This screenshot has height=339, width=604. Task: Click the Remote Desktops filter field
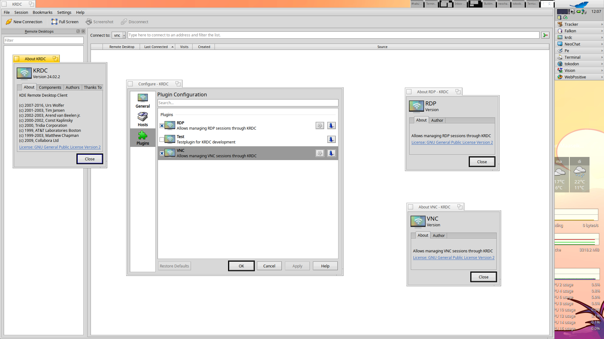pyautogui.click(x=44, y=40)
